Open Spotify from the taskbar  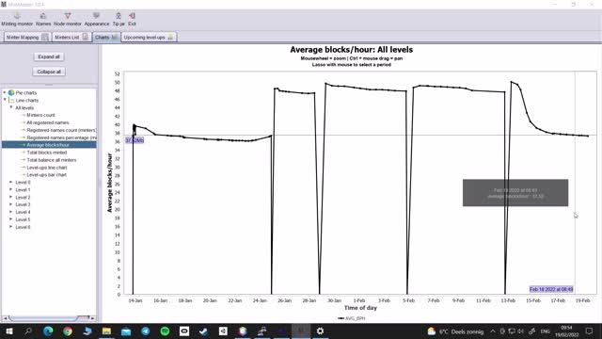(165, 331)
